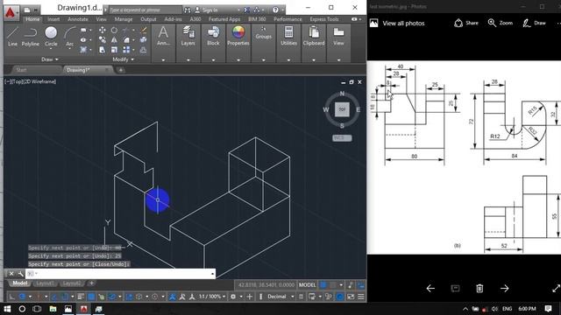The height and width of the screenshot is (315, 561).
Task: Click the Erase tool in Modify panel
Action: (x=143, y=31)
